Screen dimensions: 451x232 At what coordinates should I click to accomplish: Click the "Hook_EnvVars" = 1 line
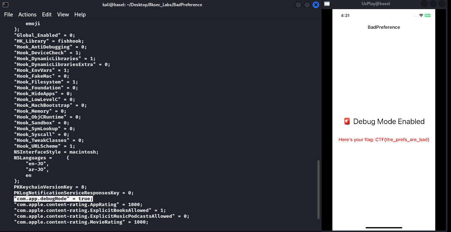(x=41, y=70)
